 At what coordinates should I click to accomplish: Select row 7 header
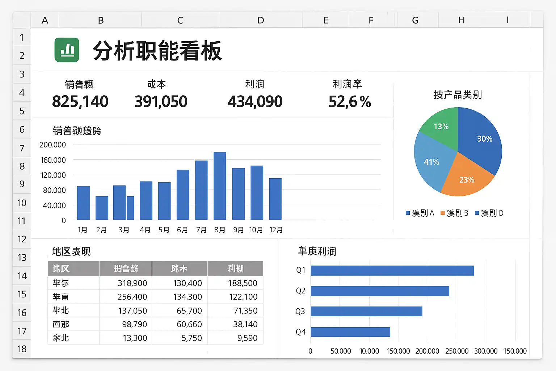[22, 148]
